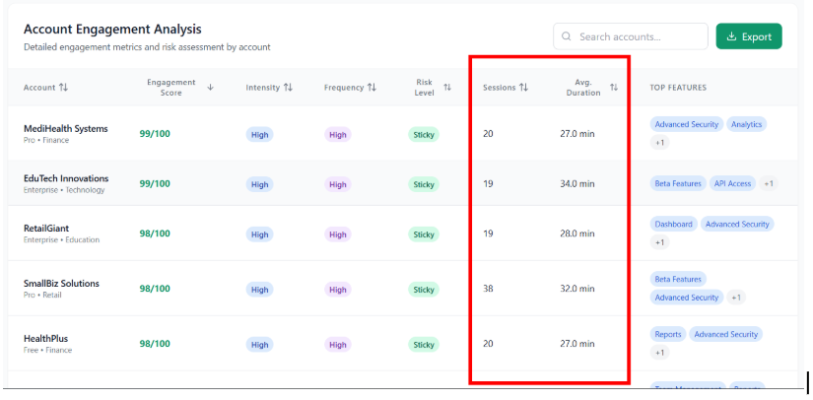
Task: Click EduTech Innovations 99/100 score
Action: click(x=155, y=183)
